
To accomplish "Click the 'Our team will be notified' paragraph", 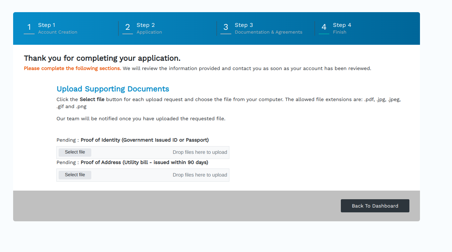I will (x=141, y=119).
